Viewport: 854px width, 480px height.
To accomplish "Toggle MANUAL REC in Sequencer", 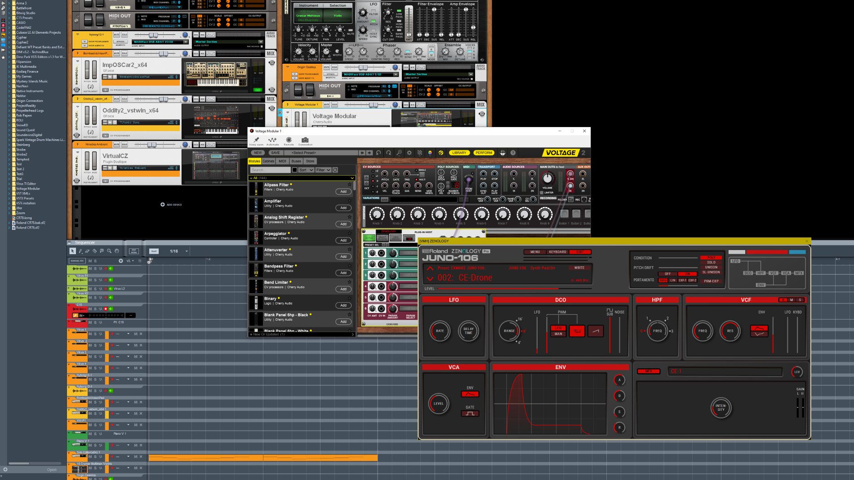I will 77,261.
